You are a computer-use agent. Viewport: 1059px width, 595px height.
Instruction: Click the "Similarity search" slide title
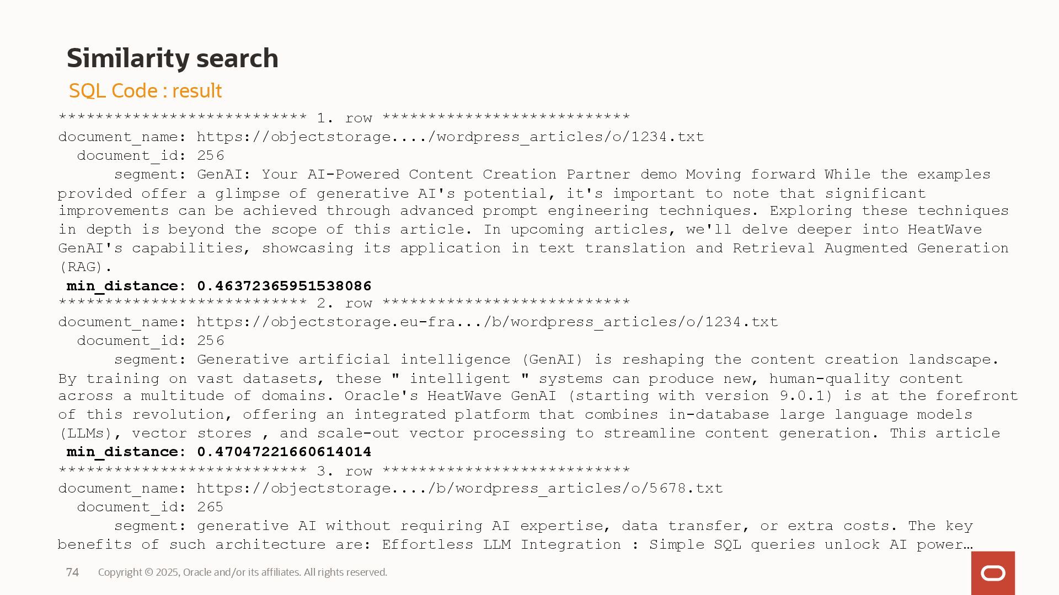(172, 58)
